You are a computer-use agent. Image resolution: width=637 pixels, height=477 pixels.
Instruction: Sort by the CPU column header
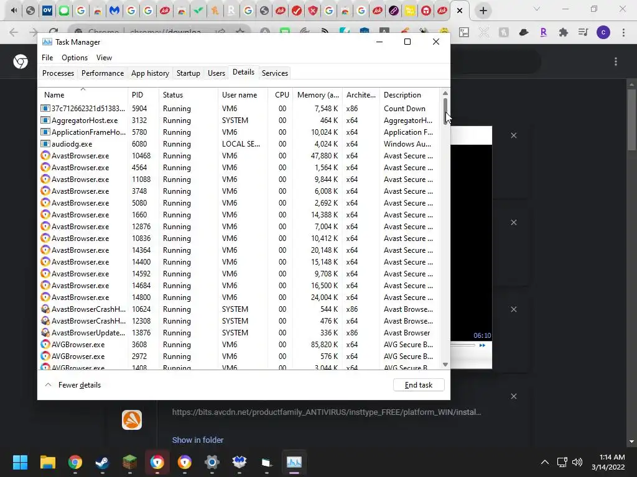click(282, 95)
